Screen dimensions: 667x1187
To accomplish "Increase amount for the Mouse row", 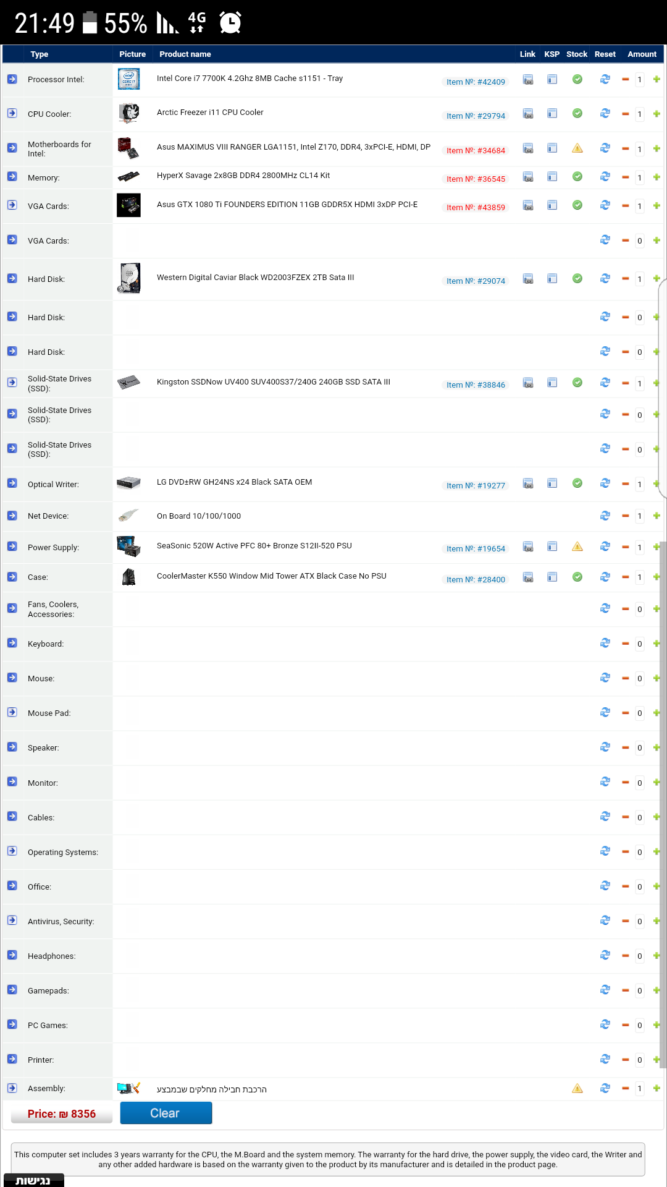I will click(657, 678).
